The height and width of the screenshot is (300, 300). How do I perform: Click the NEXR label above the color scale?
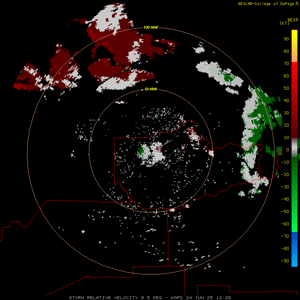293,20
